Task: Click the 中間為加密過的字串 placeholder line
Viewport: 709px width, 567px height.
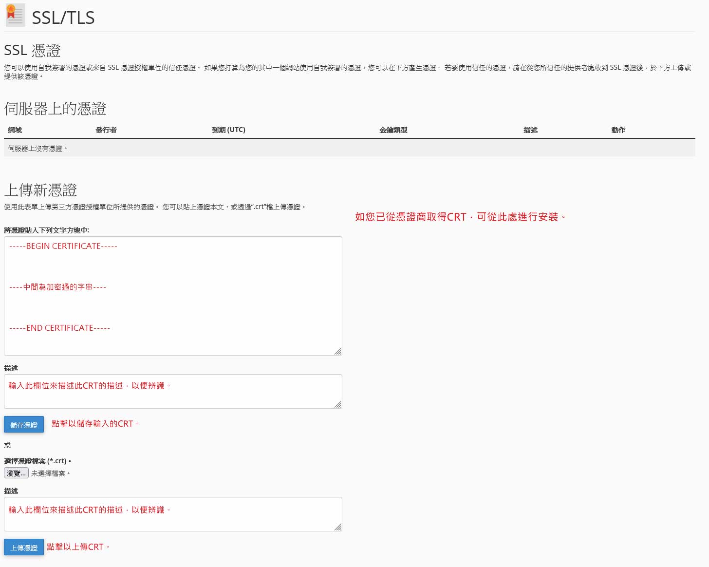Action: tap(57, 287)
